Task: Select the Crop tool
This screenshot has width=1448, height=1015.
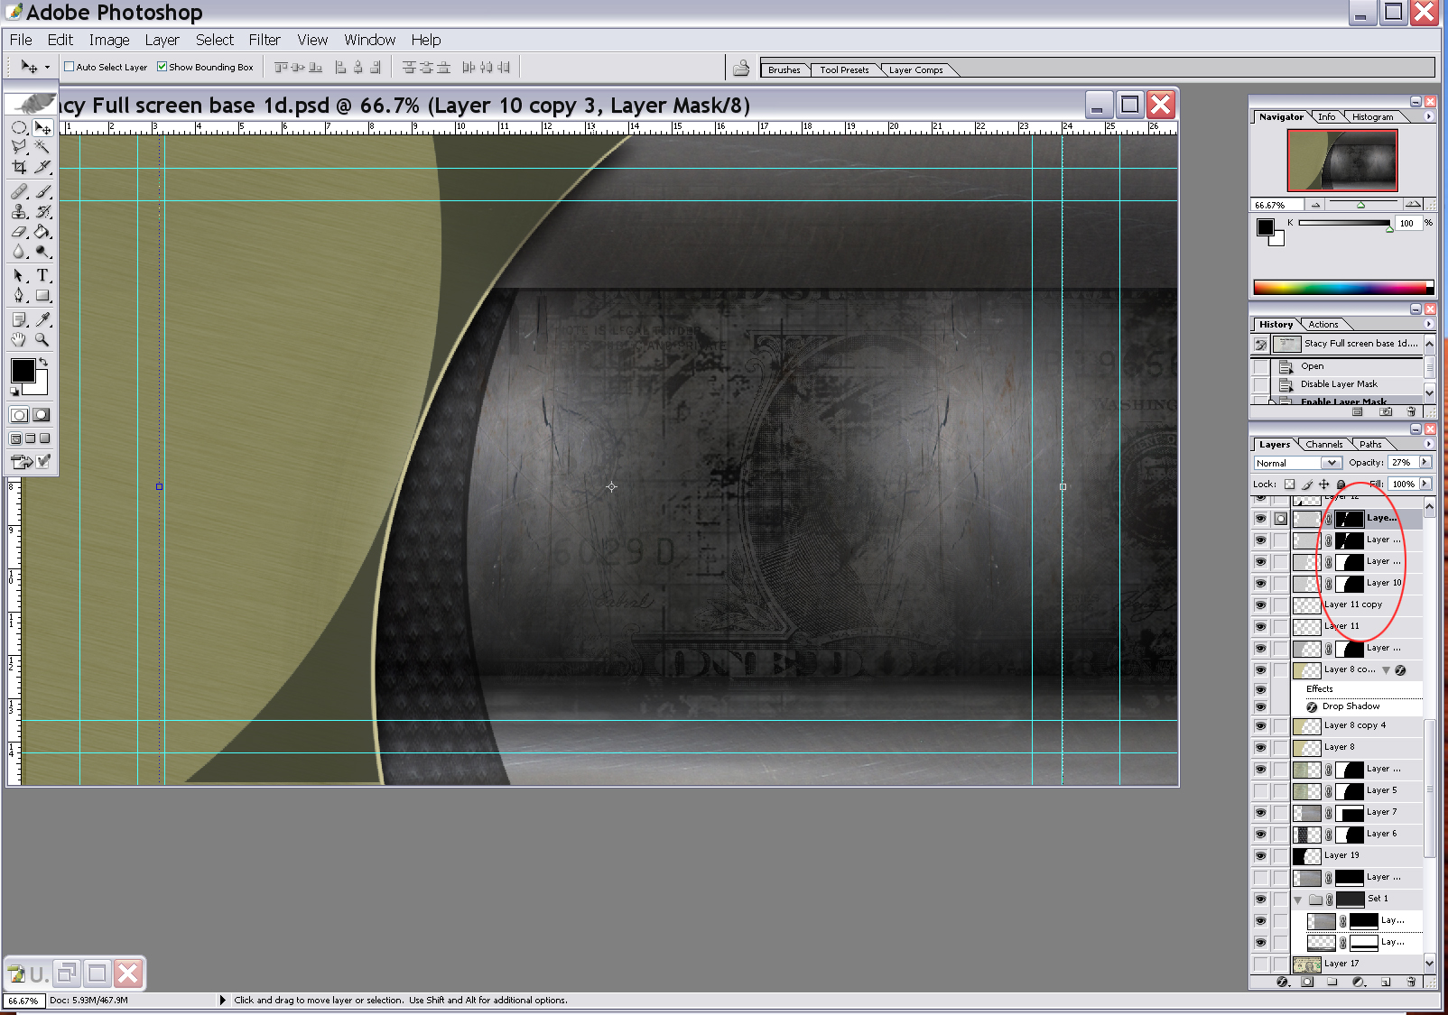Action: coord(19,167)
